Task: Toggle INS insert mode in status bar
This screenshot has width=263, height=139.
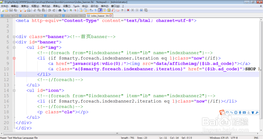Action: pyautogui.click(x=256, y=138)
